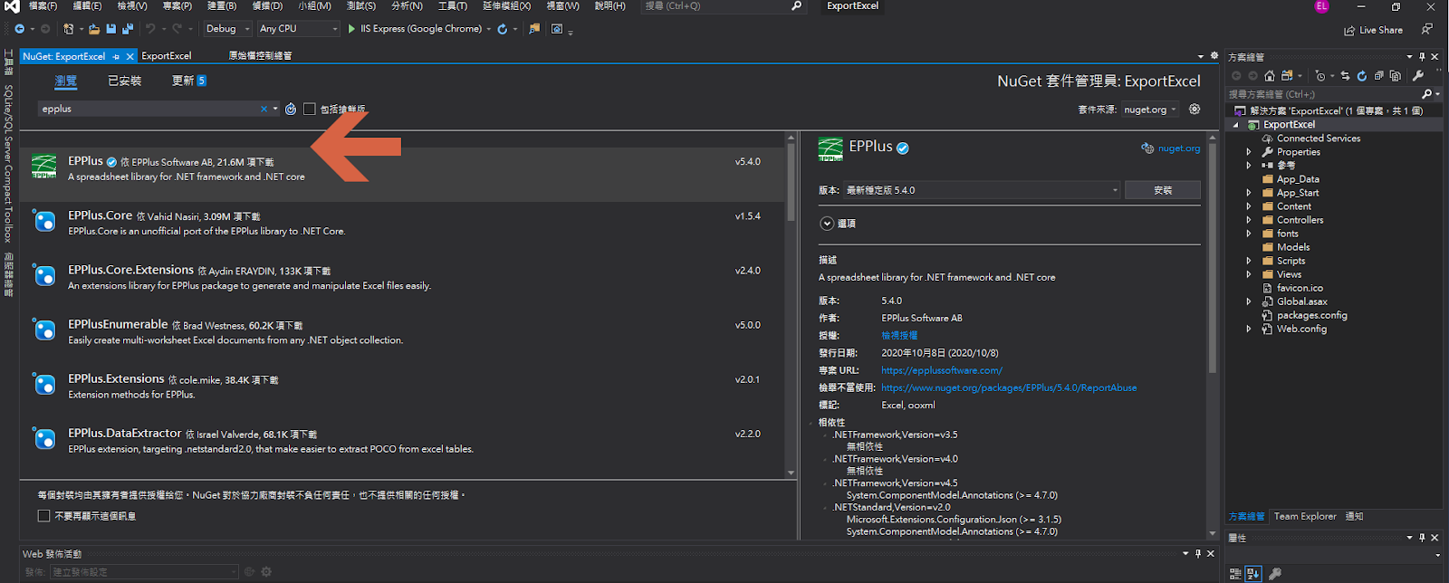Click the Open File folder icon

click(x=94, y=29)
